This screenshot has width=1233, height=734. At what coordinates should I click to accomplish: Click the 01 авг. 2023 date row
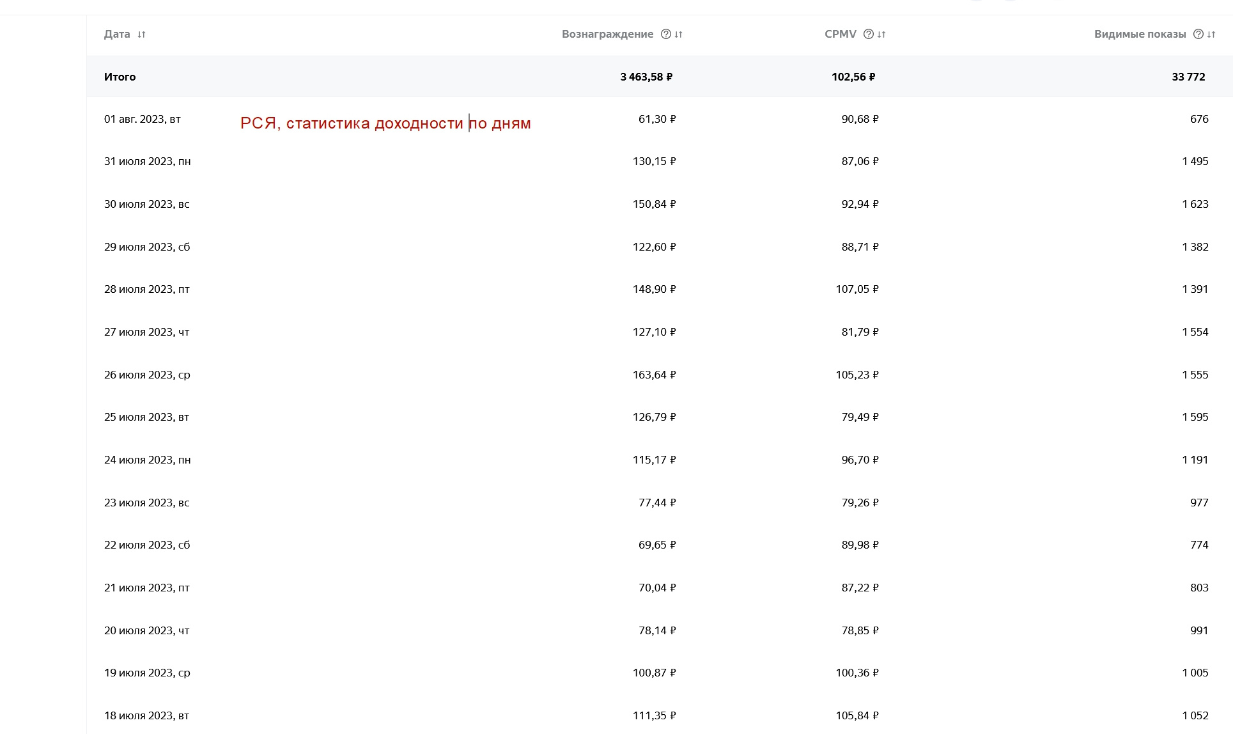pyautogui.click(x=143, y=119)
